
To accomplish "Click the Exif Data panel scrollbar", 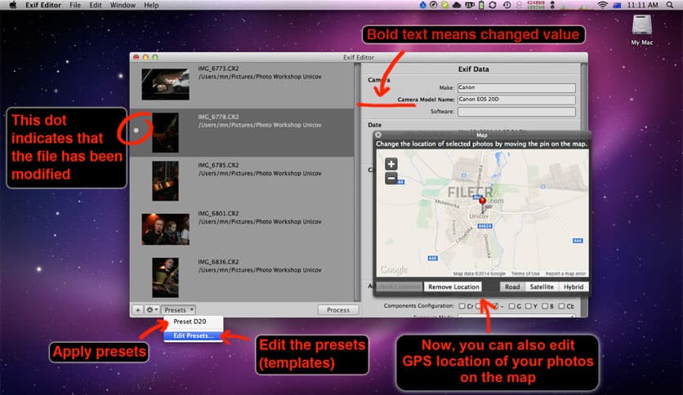I will 583,96.
